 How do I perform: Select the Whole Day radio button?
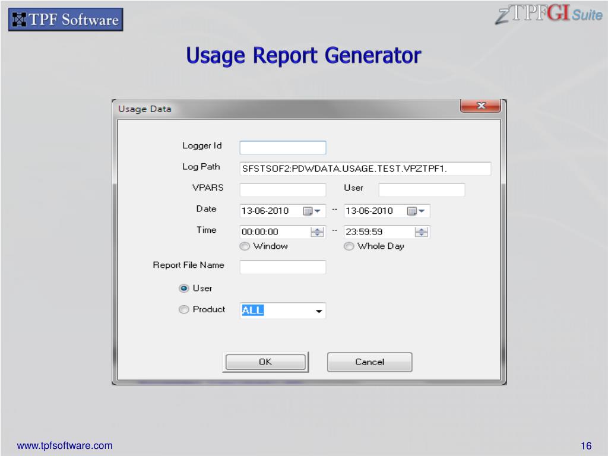tap(349, 246)
